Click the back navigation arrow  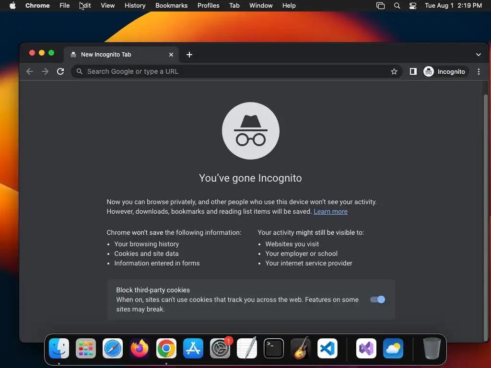[30, 72]
